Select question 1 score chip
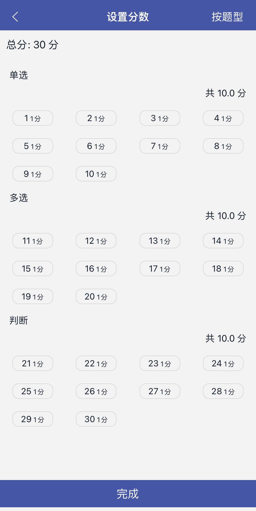Image resolution: width=256 pixels, height=511 pixels. point(33,118)
